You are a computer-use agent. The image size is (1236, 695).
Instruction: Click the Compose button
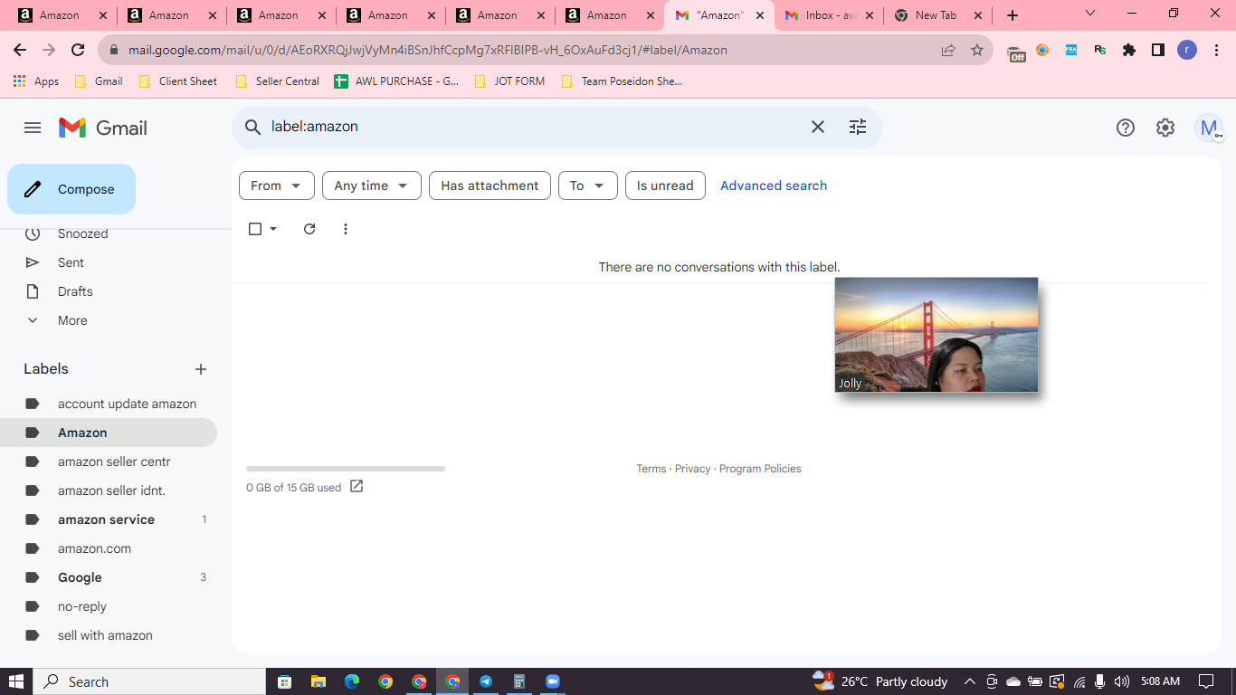coord(71,189)
